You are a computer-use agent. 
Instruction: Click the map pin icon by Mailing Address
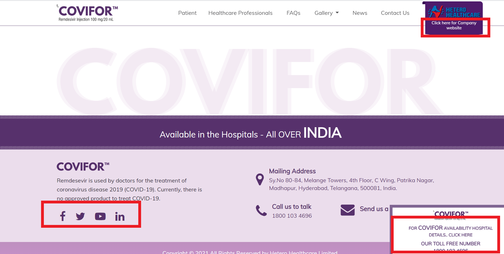(260, 179)
